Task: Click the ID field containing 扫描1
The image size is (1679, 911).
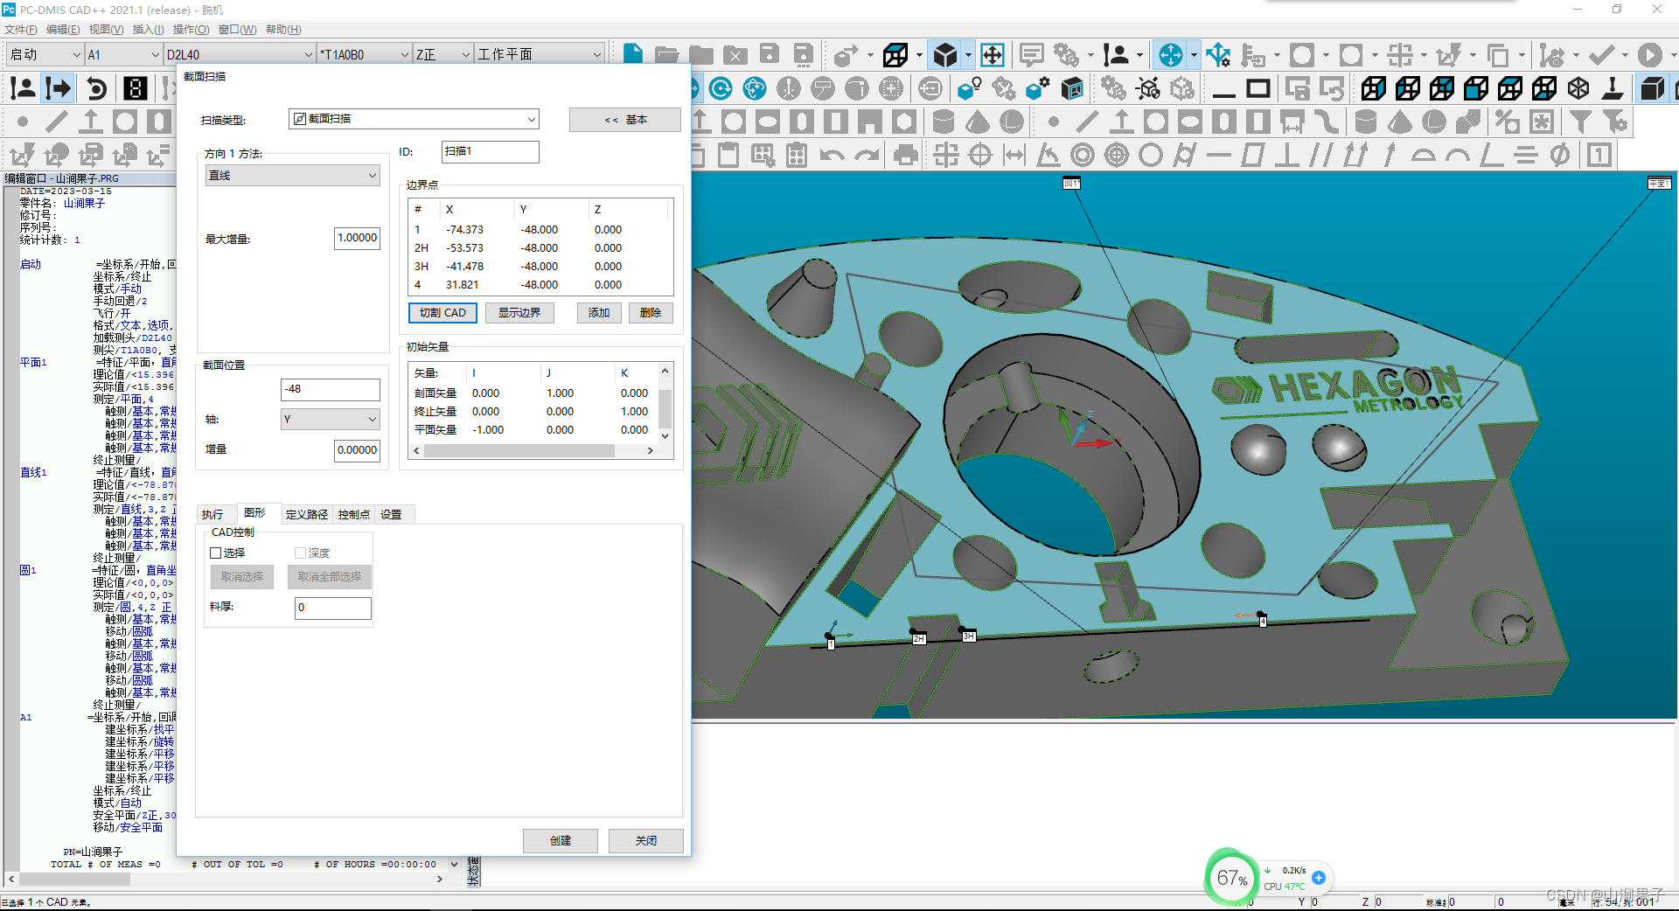Action: coord(491,152)
